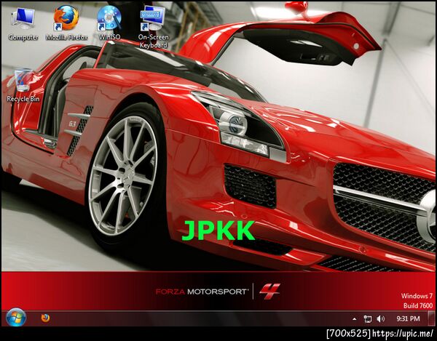Screen dimensions: 437x341
Task: Click the Firefox icon pinned on taskbar
Action: pyautogui.click(x=45, y=318)
